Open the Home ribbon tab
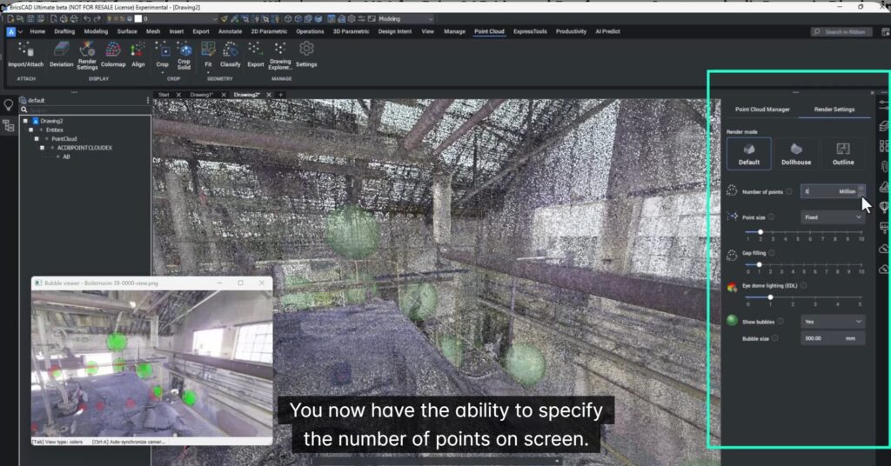 click(x=37, y=32)
